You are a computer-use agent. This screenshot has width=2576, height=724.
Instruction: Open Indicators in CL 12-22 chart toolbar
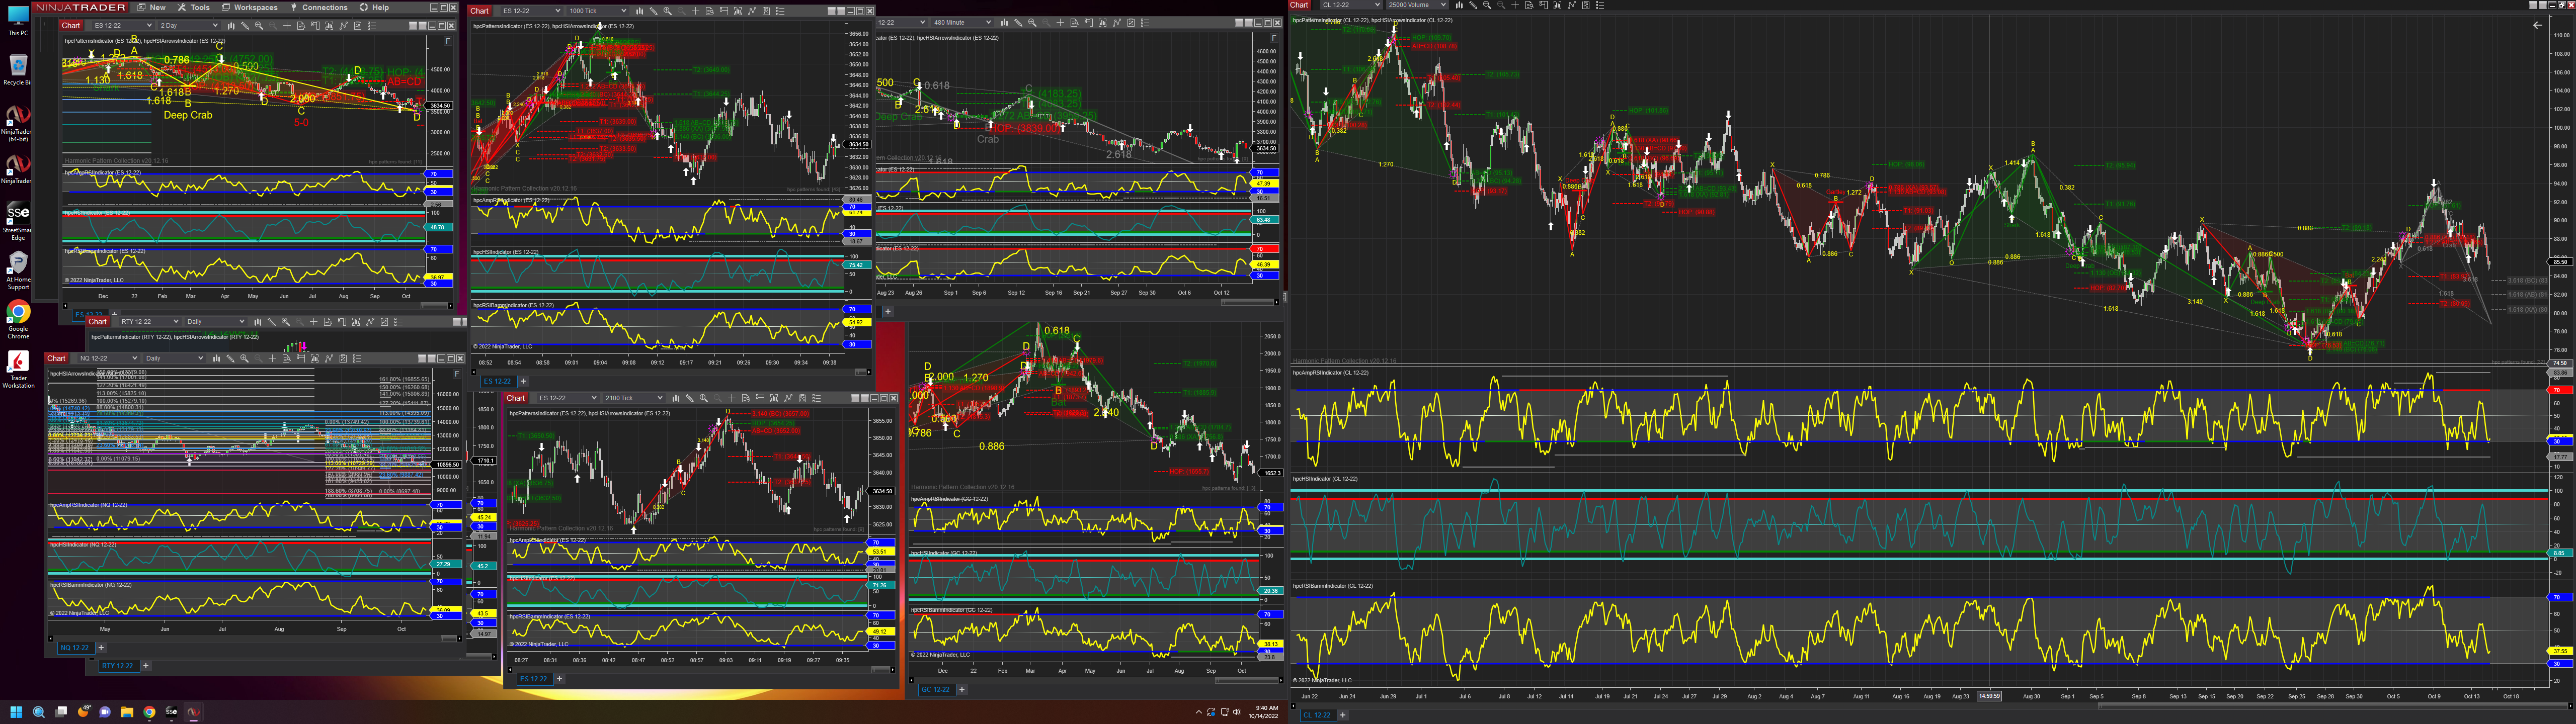1572,5
